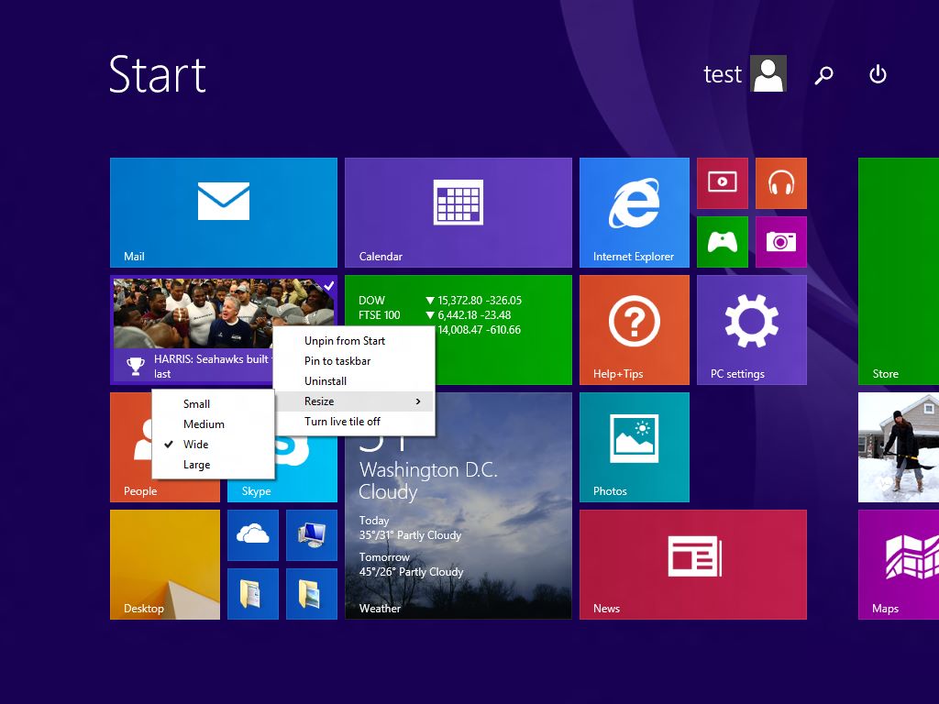Viewport: 939px width, 704px height.
Task: Open the OneDrive cloud tile
Action: pos(253,535)
